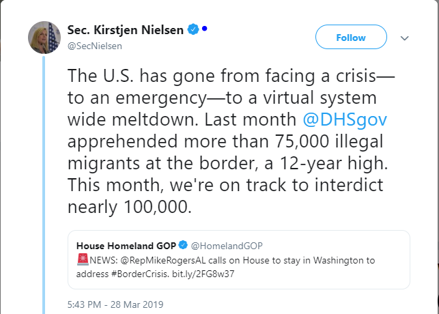Viewport: 439px width, 314px height.
Task: Click the verified badge next to Sec. Kirstjen Nielsen
Action: 193,29
